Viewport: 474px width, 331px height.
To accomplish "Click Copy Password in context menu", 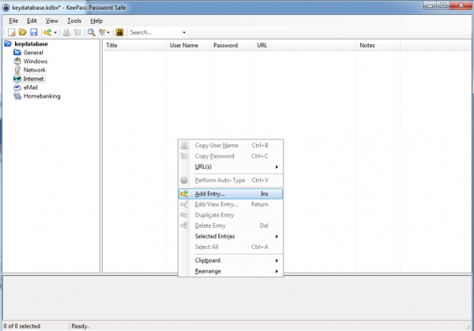I will coord(231,156).
